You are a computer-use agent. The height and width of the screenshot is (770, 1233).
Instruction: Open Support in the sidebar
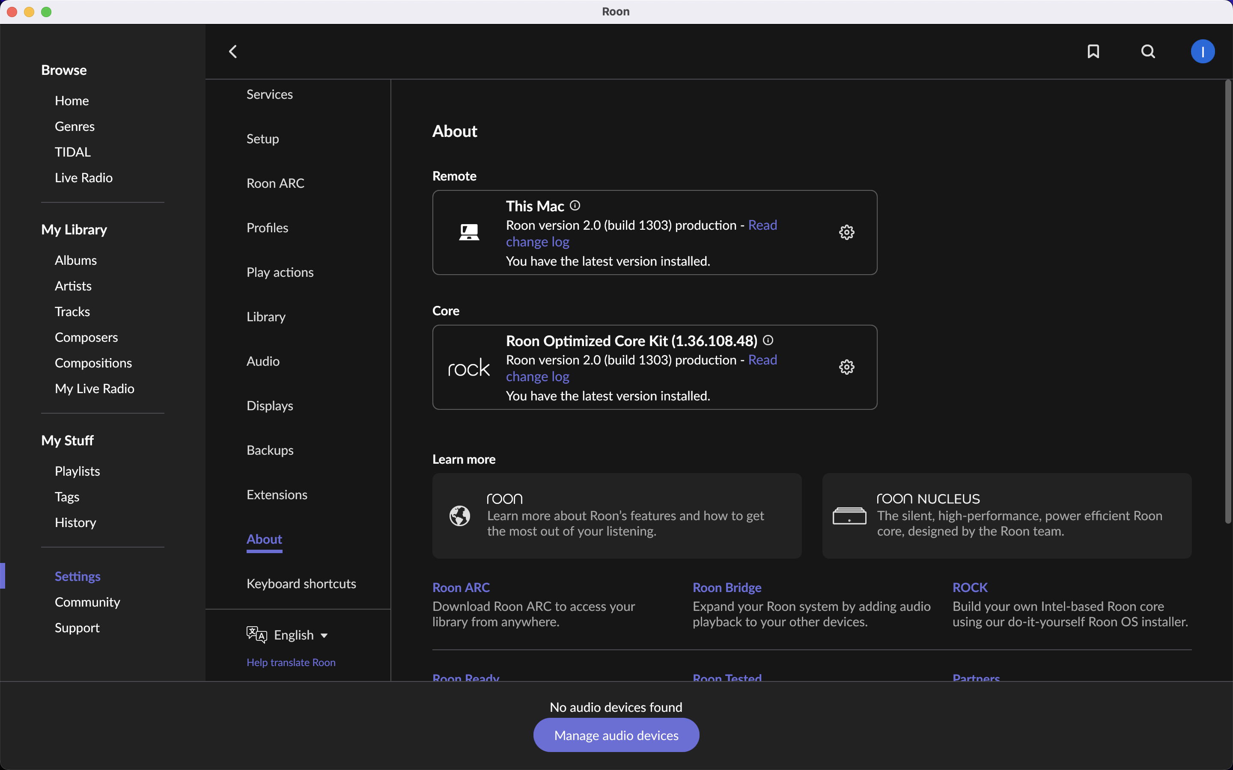point(77,628)
